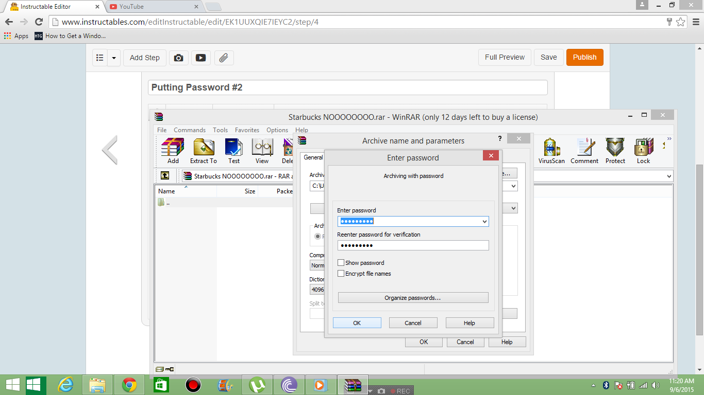
Task: Click the video embed icon in Instructables editor
Action: click(x=201, y=58)
